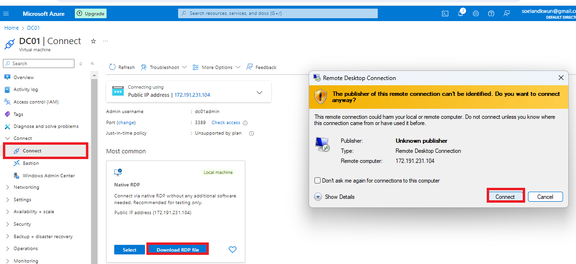Click the Home breadcrumb link
This screenshot has width=576, height=264.
pyautogui.click(x=12, y=28)
